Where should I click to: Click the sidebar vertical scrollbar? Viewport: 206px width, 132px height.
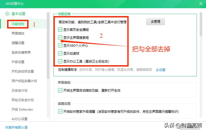[48, 45]
